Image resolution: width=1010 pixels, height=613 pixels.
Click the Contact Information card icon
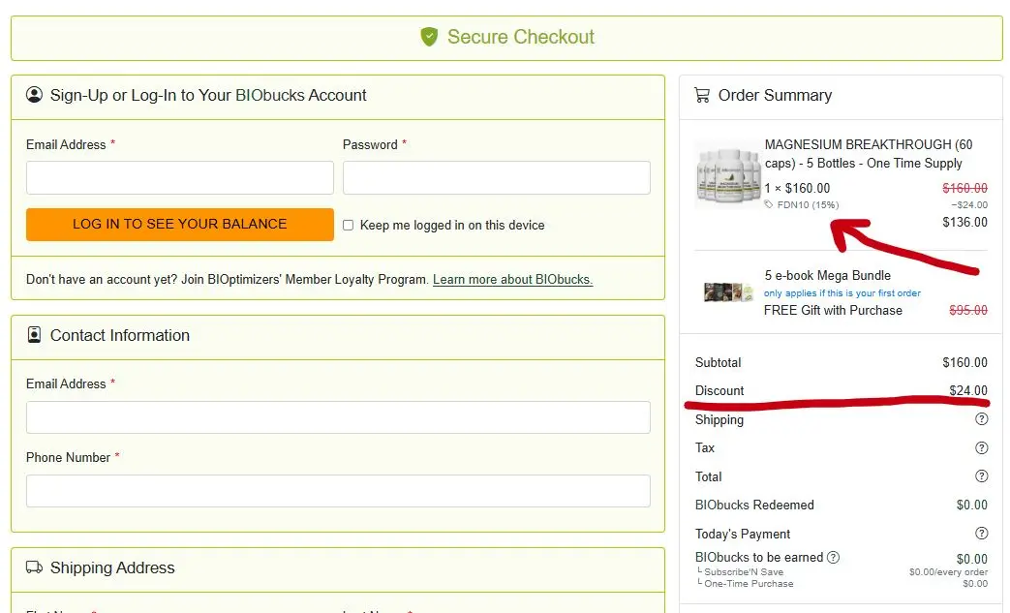tap(34, 335)
